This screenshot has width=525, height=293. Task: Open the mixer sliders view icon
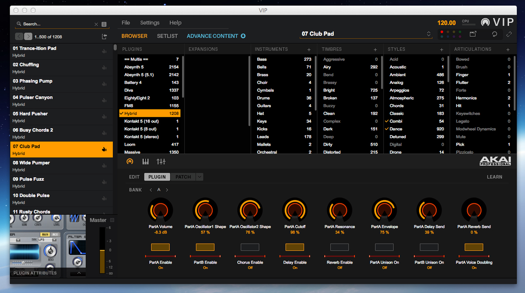click(x=161, y=161)
